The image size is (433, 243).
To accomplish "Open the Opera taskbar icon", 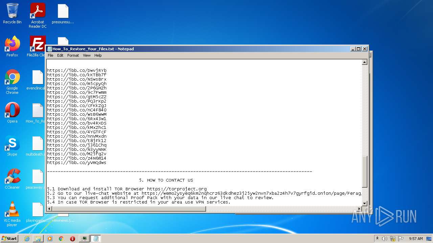I will tap(72, 239).
